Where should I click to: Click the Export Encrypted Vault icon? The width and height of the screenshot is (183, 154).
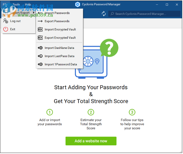click(40, 38)
